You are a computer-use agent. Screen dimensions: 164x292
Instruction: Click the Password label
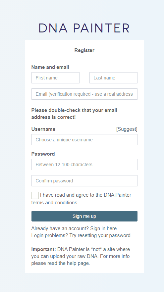pos(43,154)
